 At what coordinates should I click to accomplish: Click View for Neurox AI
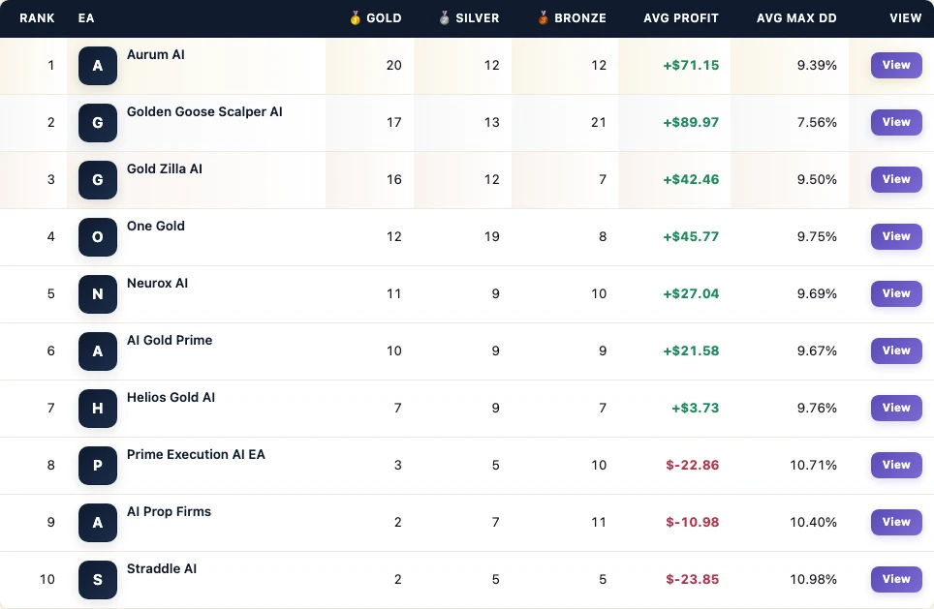pyautogui.click(x=896, y=293)
